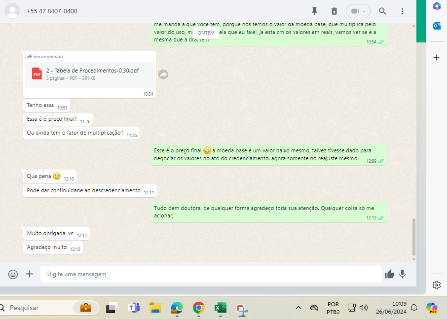Select message 'Ou ainda tem o fator de multiplicação?'
The image size is (447, 319).
(x=81, y=133)
